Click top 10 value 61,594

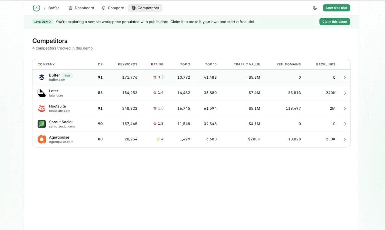(x=210, y=108)
